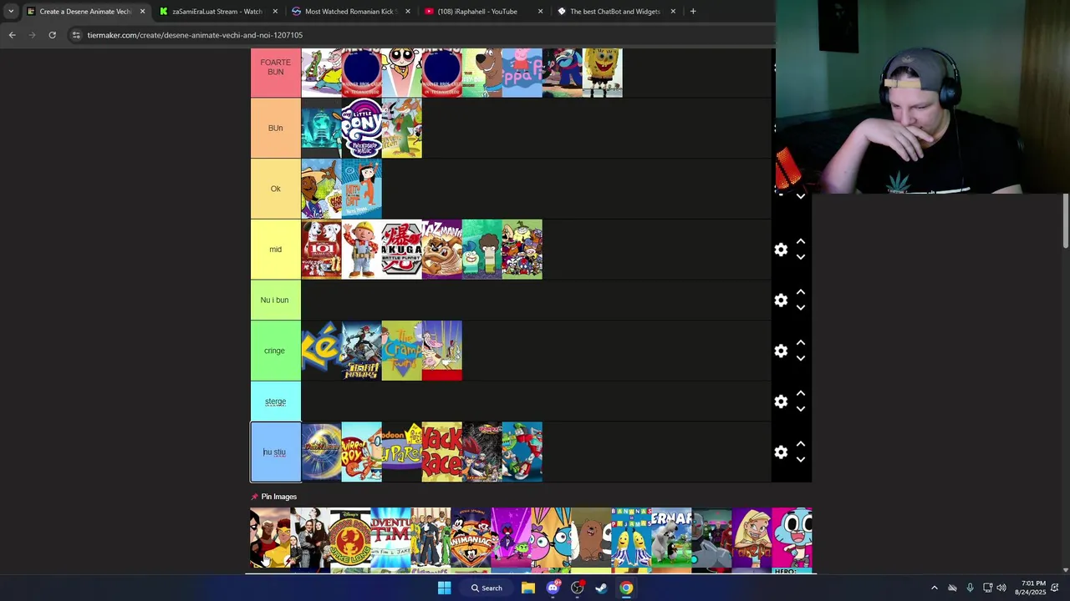1070x601 pixels.
Task: Move the cringe tier row down
Action: pos(801,358)
